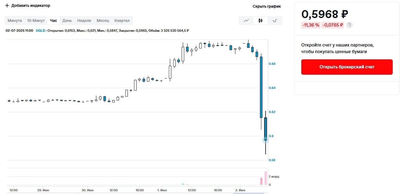Image resolution: width=402 pixels, height=194 pixels.
Task: Select the candlestick chart icon
Action: [260, 20]
